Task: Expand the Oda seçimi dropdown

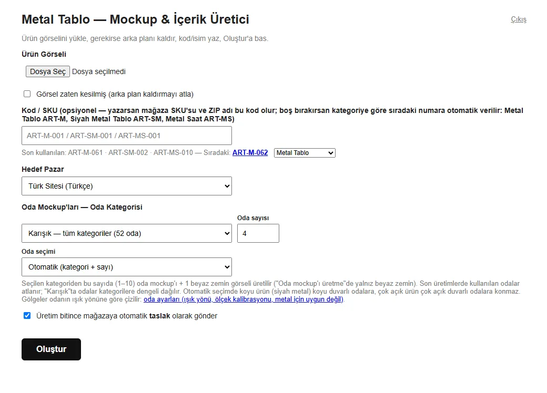Action: point(127,267)
